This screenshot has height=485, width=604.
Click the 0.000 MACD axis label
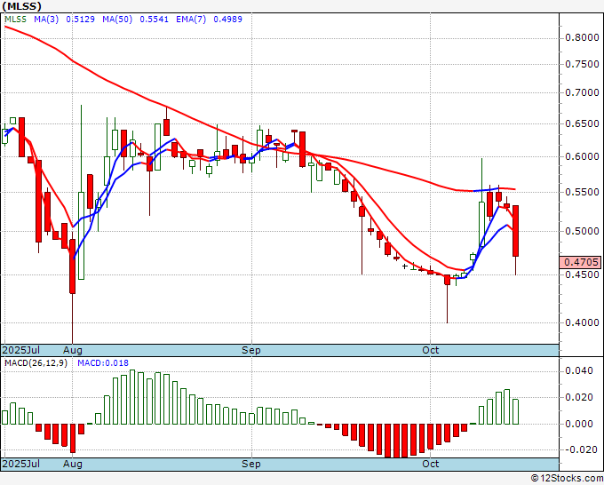[x=578, y=424]
